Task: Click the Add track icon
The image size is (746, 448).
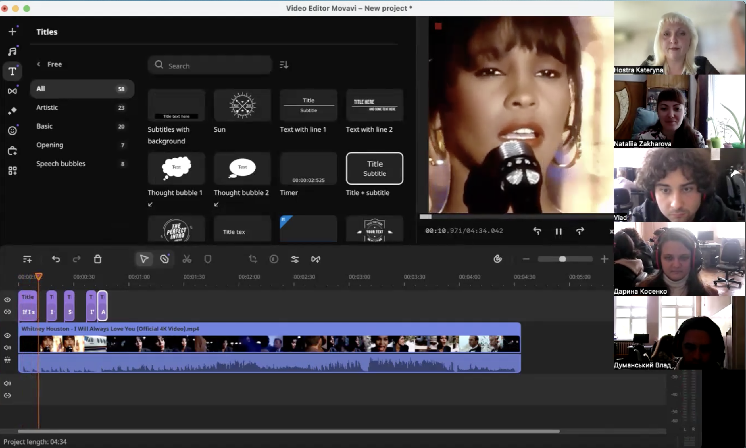Action: (27, 259)
